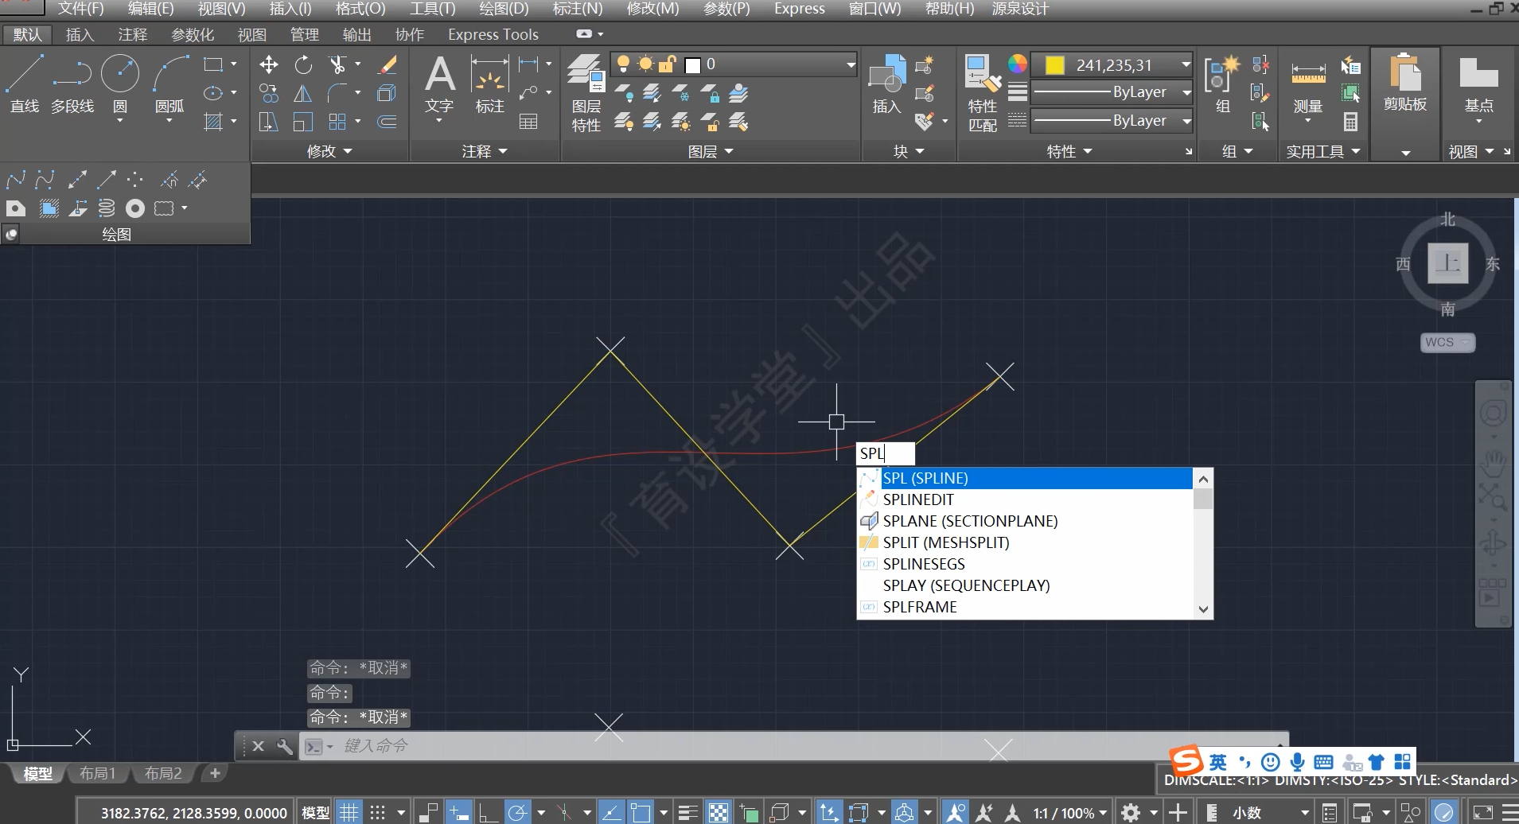Viewport: 1519px width, 824px height.
Task: Click the Helix tool icon
Action: point(106,208)
